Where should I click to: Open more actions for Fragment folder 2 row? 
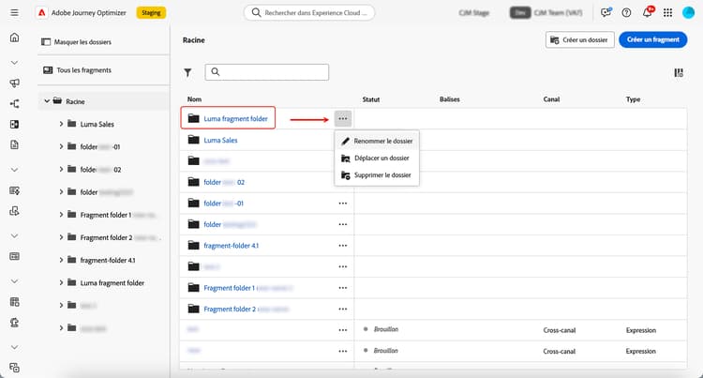343,309
